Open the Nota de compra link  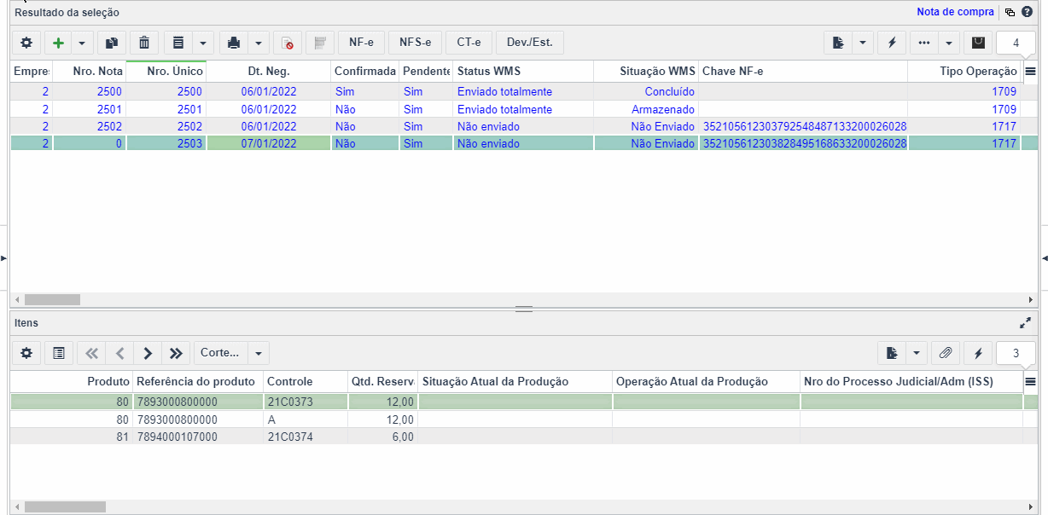[x=955, y=12]
